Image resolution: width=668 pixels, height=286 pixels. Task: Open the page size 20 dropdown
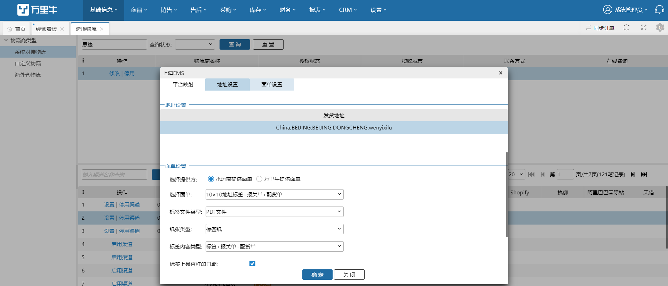coord(516,175)
